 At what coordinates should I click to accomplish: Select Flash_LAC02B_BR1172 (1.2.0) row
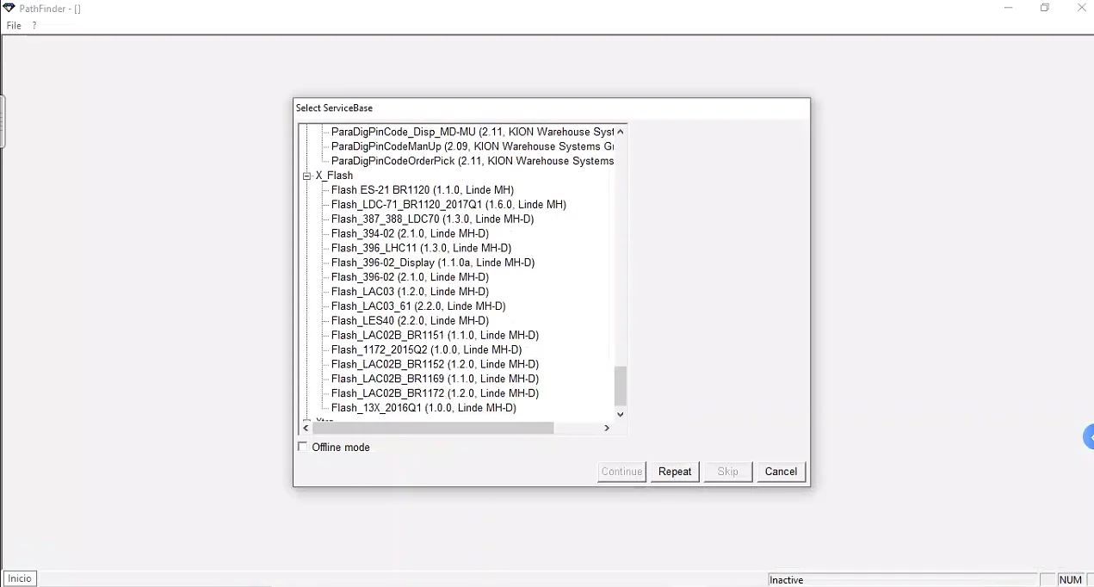(435, 393)
